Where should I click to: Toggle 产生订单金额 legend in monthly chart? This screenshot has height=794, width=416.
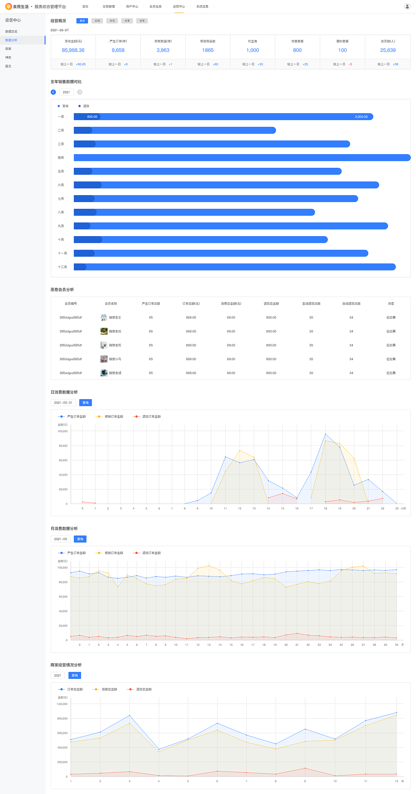pyautogui.click(x=72, y=553)
